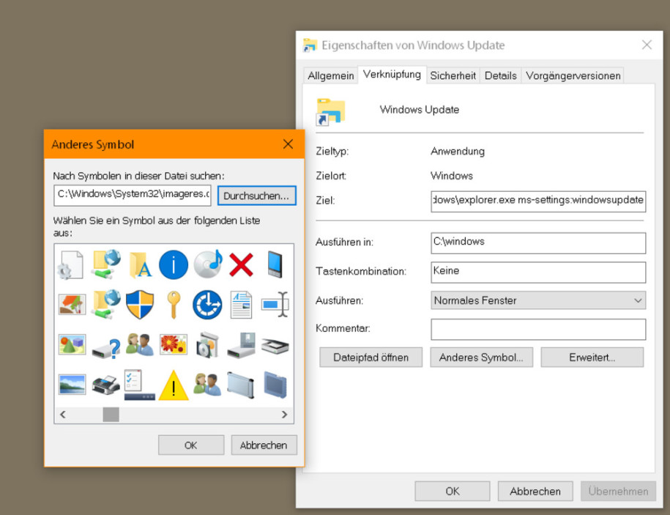This screenshot has height=515, width=670.
Task: Click the Ziel input field
Action: tap(538, 201)
